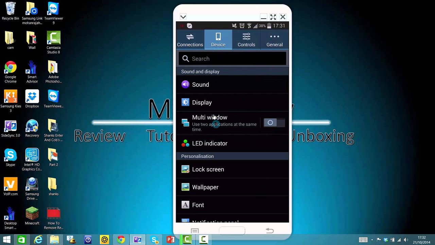The image size is (435, 245).
Task: Open Display settings
Action: [232, 102]
